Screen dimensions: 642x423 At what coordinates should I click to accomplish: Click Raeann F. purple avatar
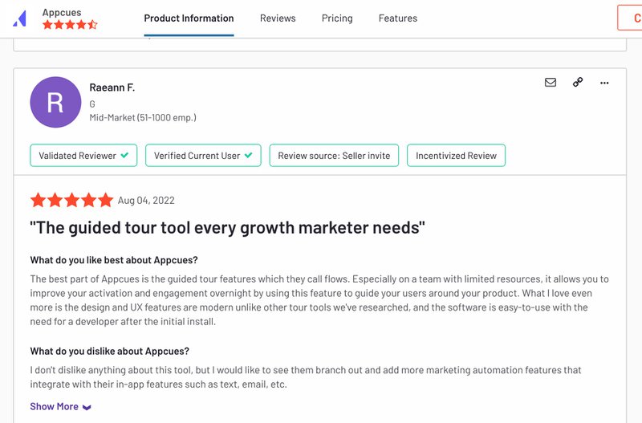[55, 102]
